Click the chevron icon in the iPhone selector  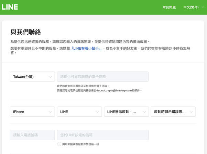coord(51,112)
